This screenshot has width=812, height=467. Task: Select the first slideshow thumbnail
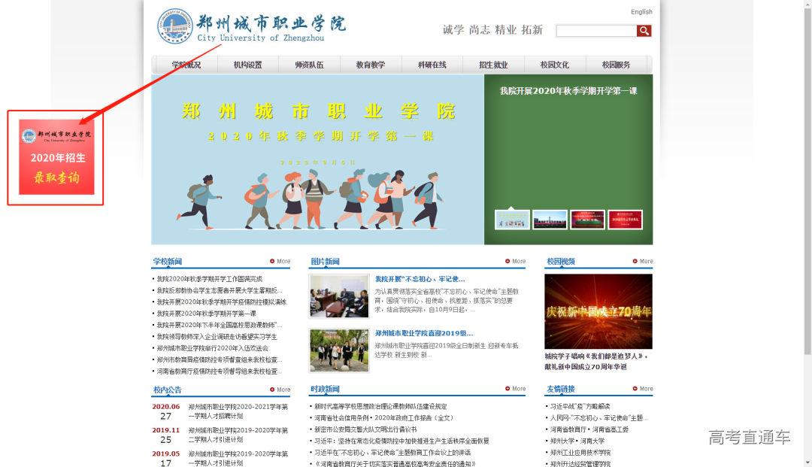512,220
